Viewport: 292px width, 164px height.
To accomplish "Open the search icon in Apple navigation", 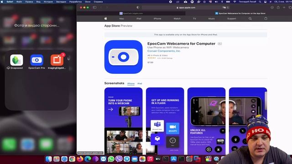I will (250, 19).
